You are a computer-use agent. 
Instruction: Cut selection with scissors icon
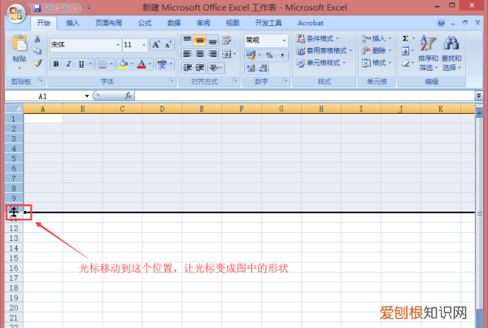pos(37,39)
